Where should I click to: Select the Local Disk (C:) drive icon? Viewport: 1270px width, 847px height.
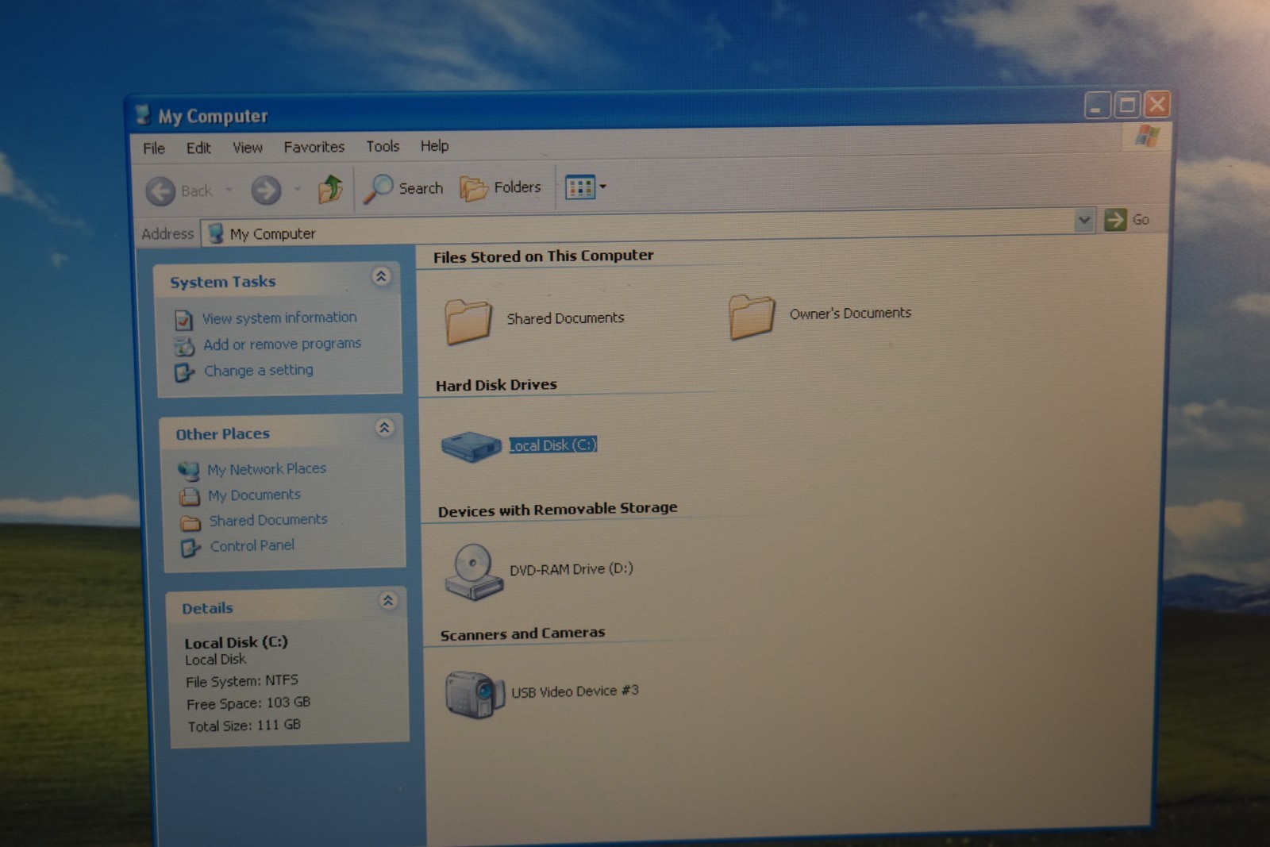point(471,447)
